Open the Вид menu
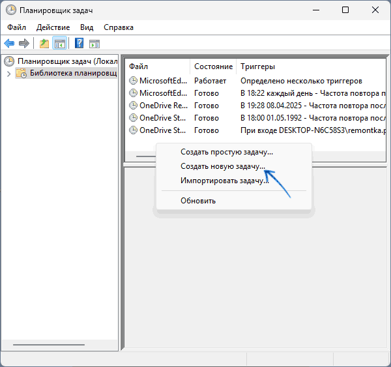This screenshot has width=391, height=367. pyautogui.click(x=87, y=27)
